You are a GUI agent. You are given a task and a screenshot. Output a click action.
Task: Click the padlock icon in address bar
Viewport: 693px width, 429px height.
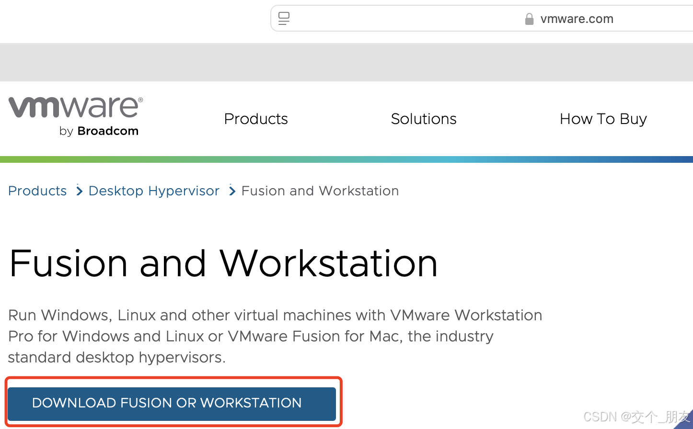coord(529,19)
